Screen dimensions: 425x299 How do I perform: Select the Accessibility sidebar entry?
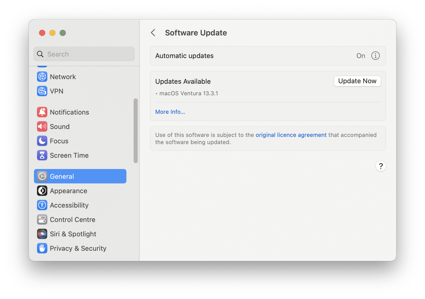42,205
